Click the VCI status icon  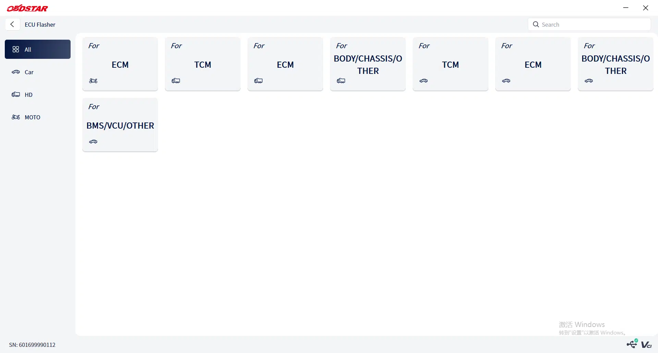point(646,345)
